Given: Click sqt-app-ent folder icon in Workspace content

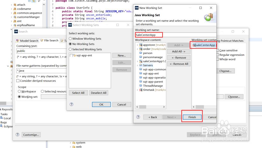Looking at the screenshot, I should pyautogui.click(x=141, y=73).
